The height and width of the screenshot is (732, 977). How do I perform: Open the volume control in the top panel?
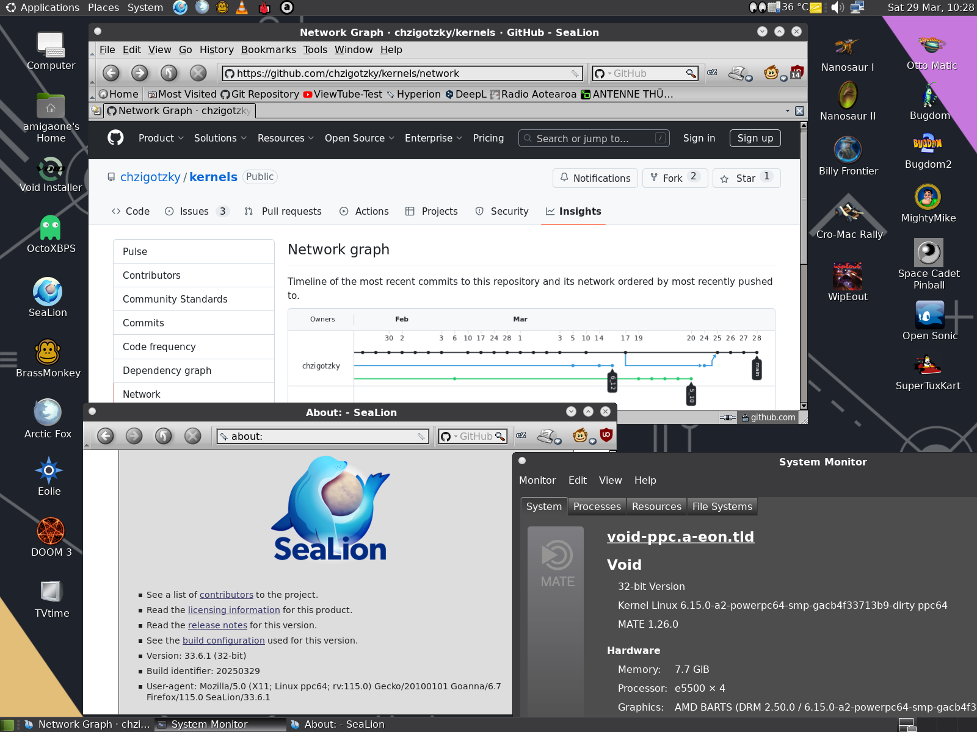pos(838,7)
